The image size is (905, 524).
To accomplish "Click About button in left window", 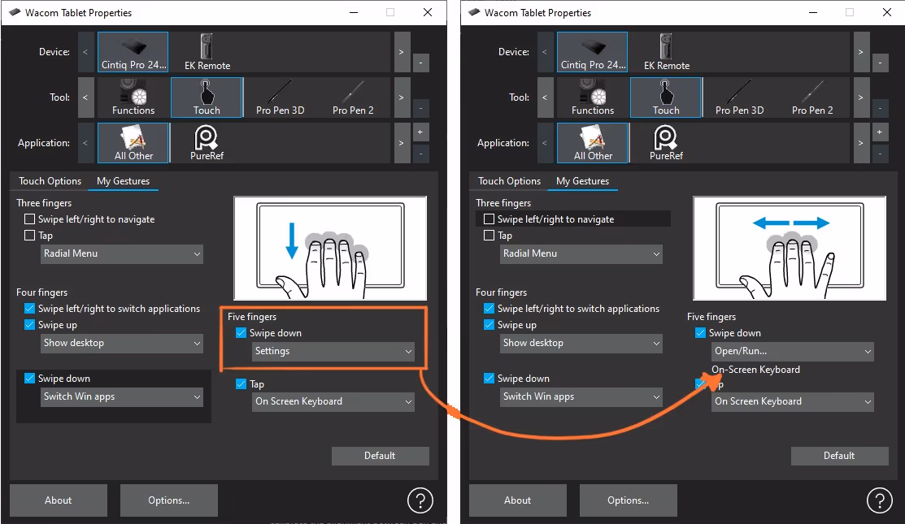I will tap(59, 500).
